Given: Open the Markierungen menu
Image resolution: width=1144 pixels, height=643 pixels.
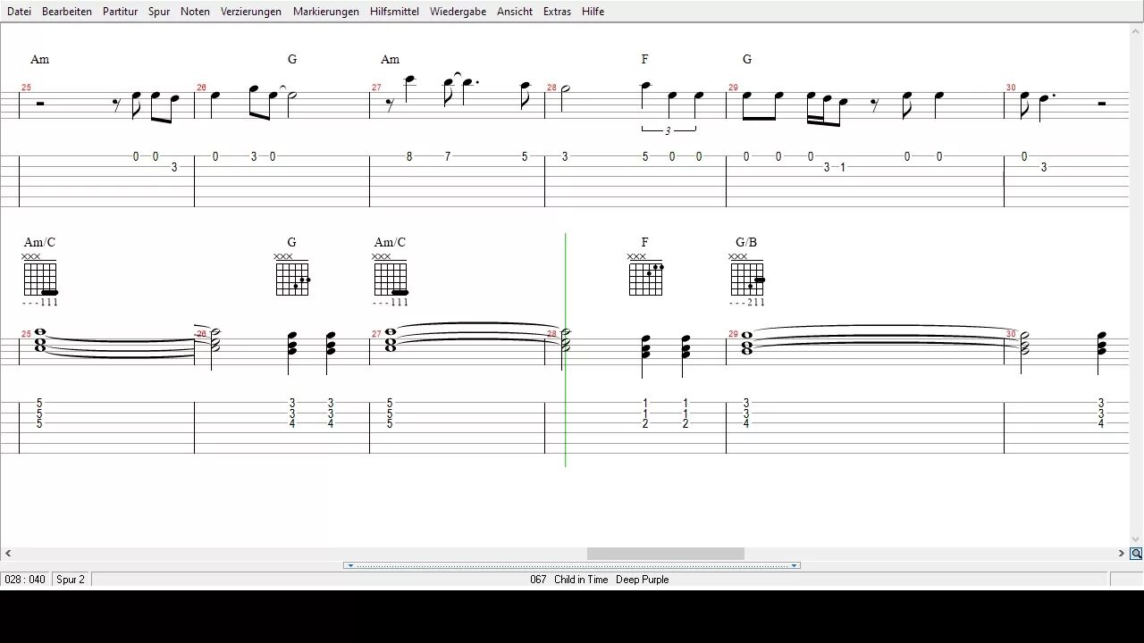Looking at the screenshot, I should click(x=326, y=12).
